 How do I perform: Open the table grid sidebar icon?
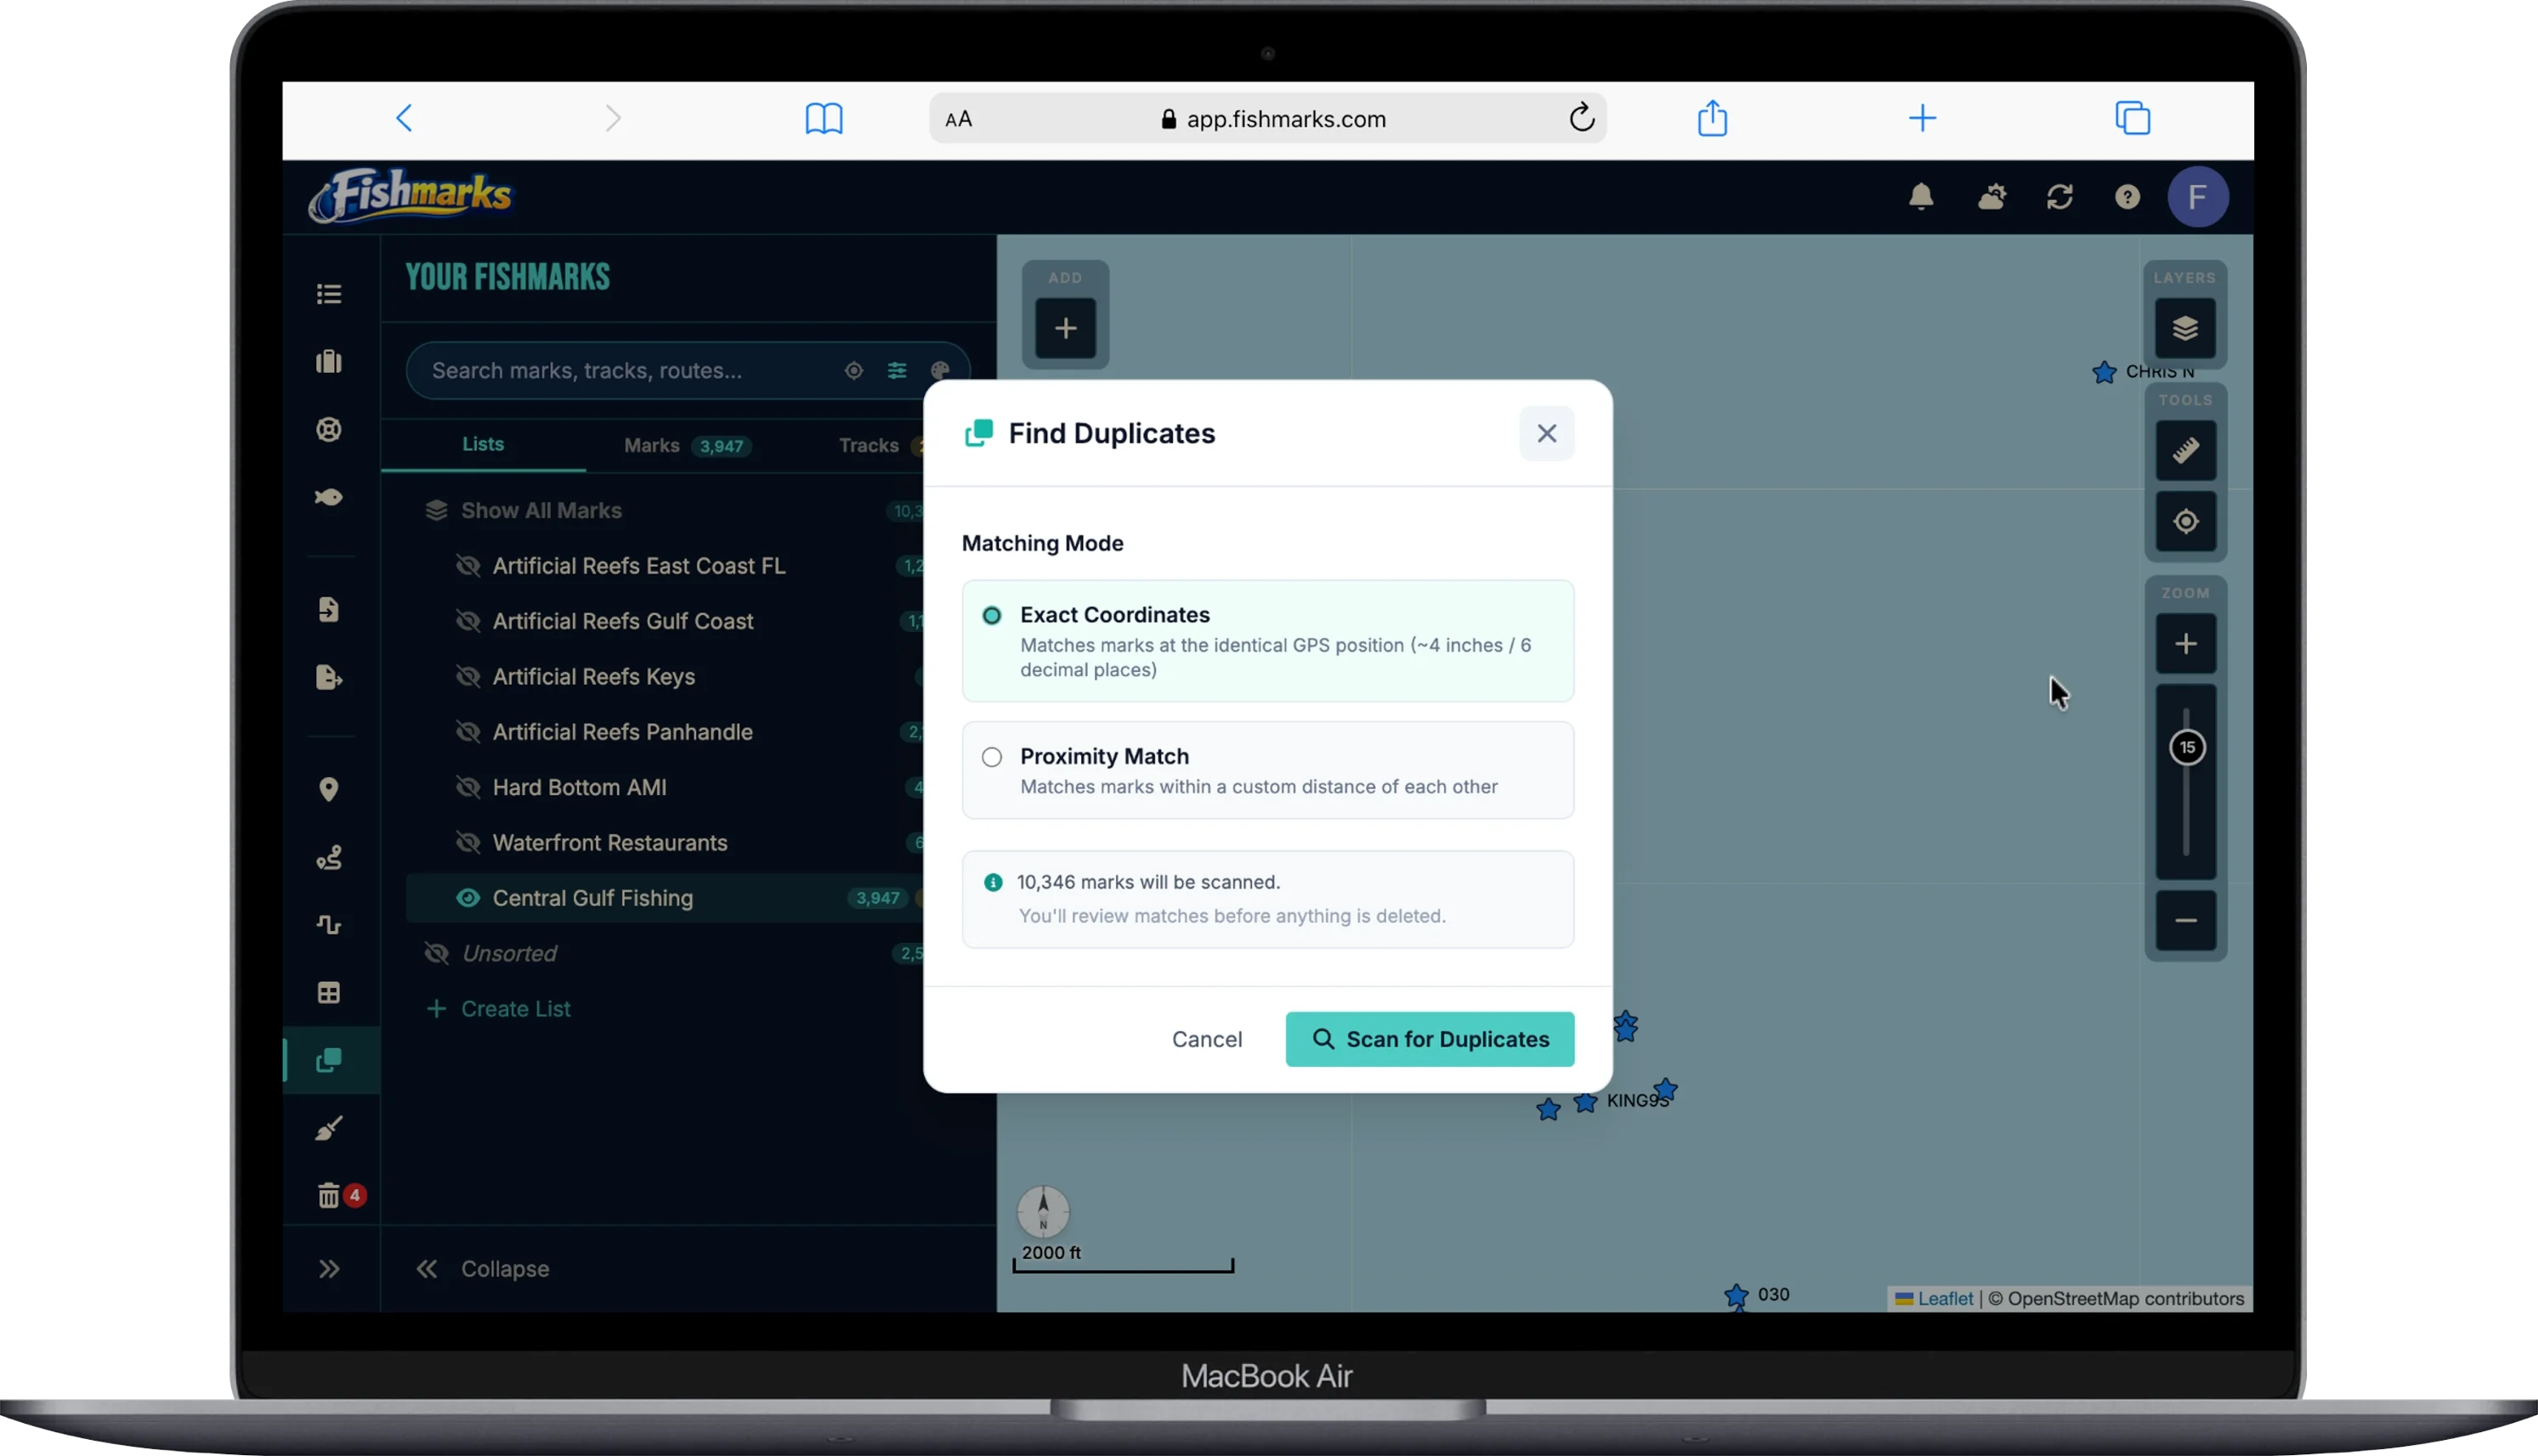[329, 992]
